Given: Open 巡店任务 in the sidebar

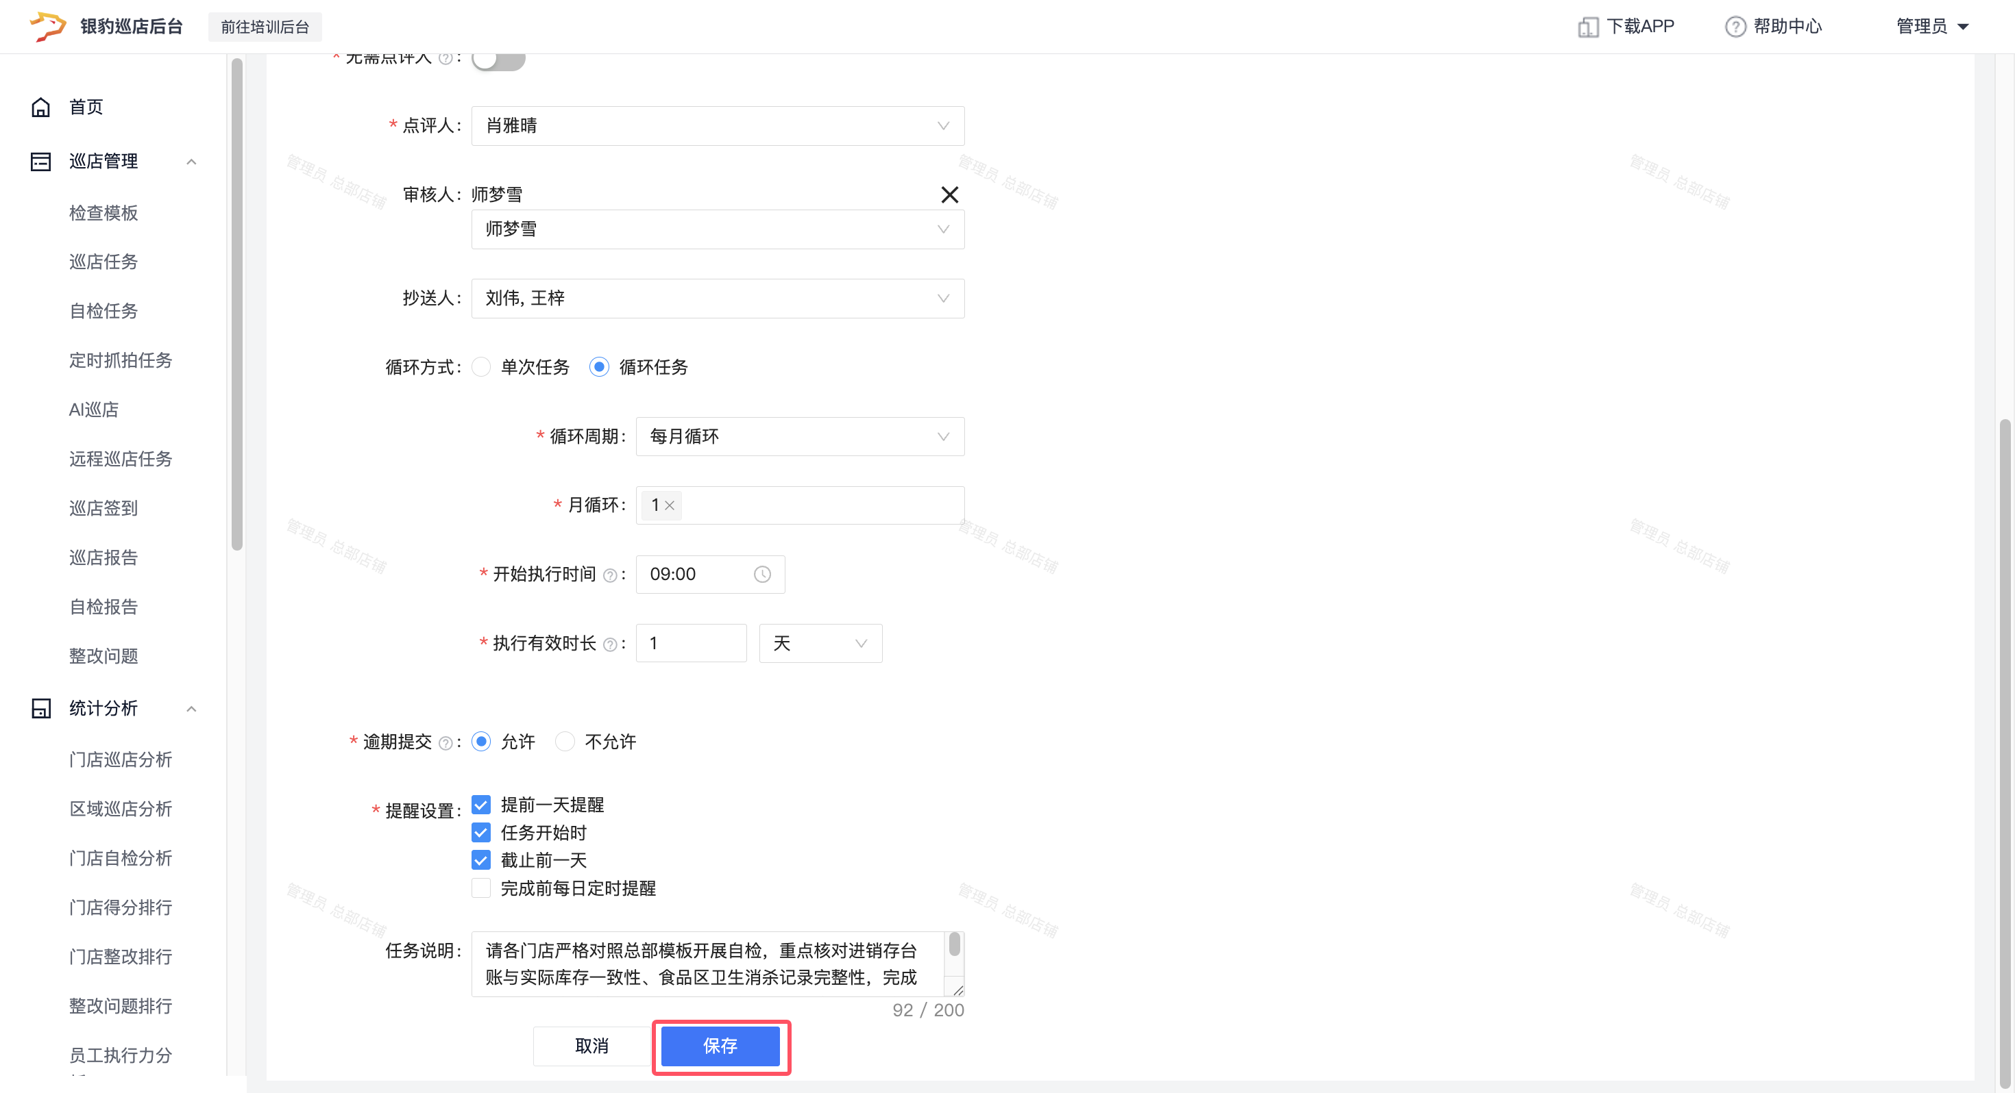Looking at the screenshot, I should pyautogui.click(x=103, y=262).
